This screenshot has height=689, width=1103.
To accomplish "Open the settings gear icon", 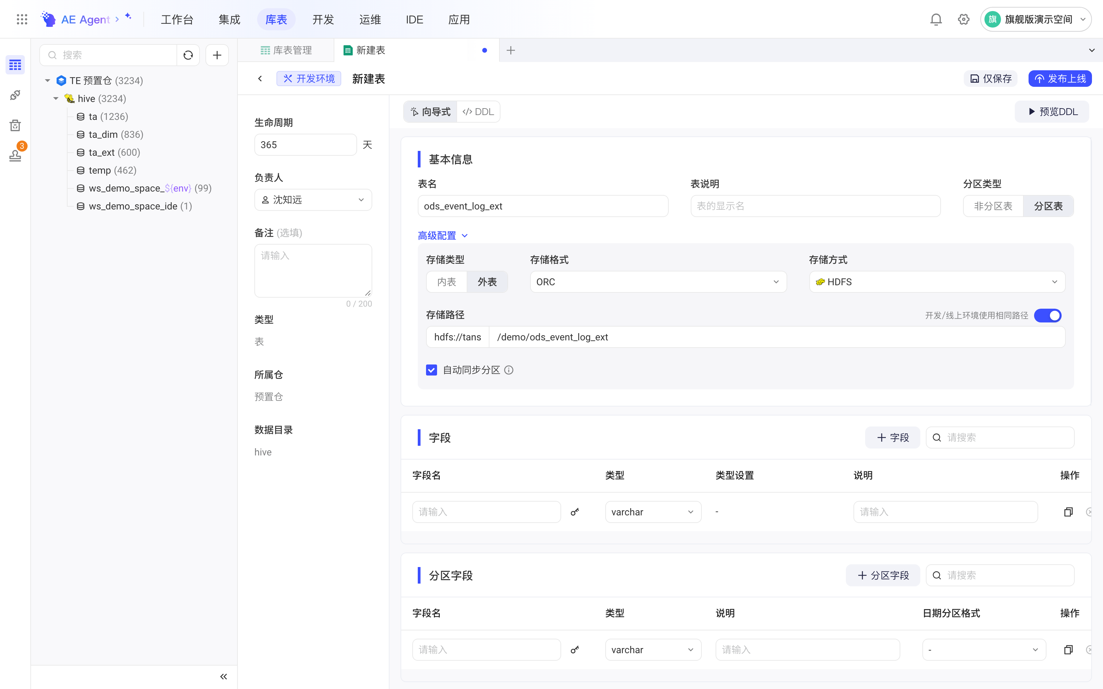I will click(x=963, y=19).
